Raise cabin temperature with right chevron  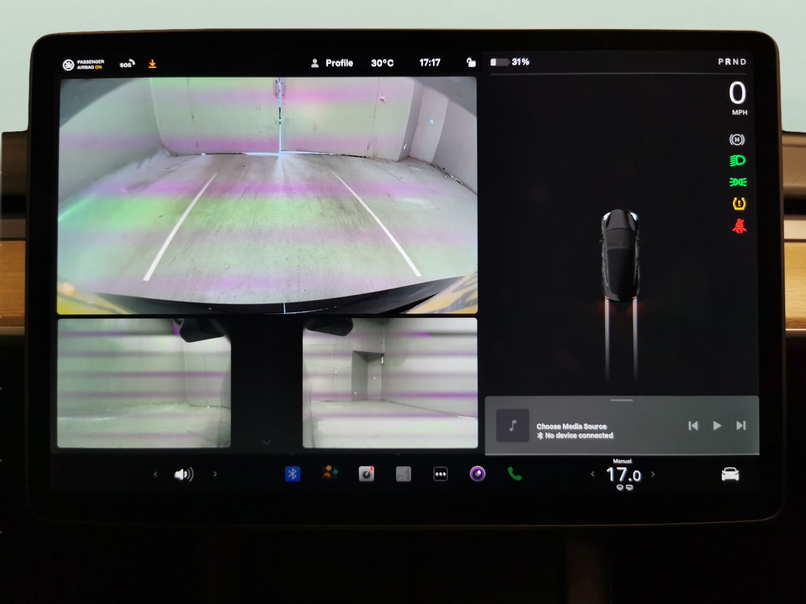click(x=653, y=474)
